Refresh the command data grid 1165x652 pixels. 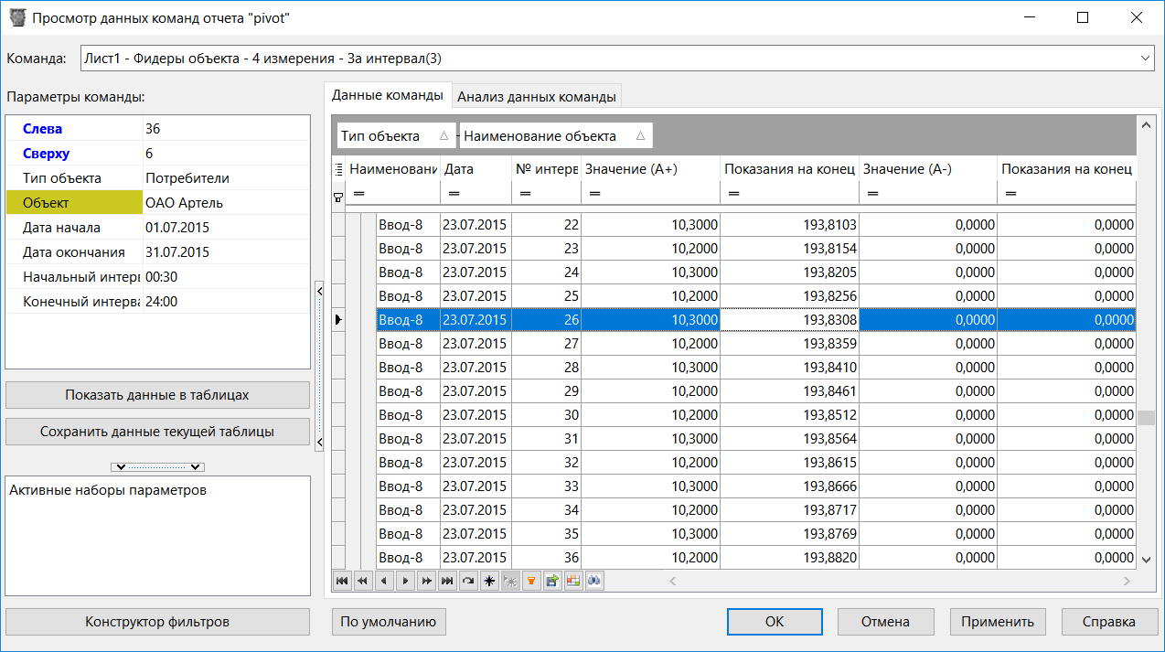(468, 581)
